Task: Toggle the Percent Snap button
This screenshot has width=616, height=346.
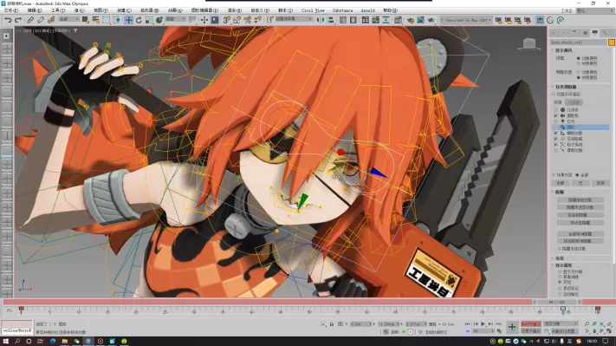Action: pyautogui.click(x=248, y=20)
